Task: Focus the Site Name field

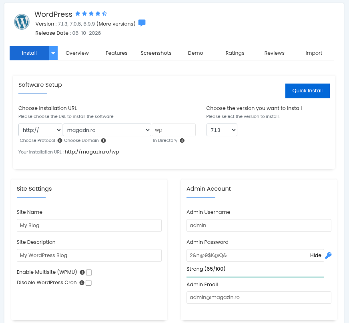Action: pos(89,225)
